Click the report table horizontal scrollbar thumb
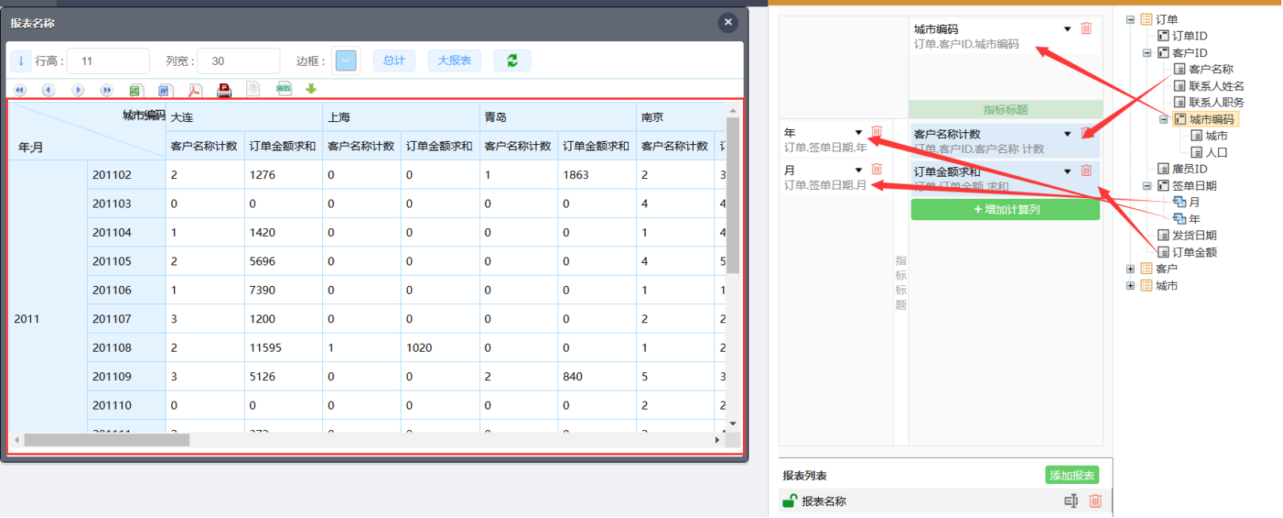1283x518 pixels. pyautogui.click(x=106, y=440)
